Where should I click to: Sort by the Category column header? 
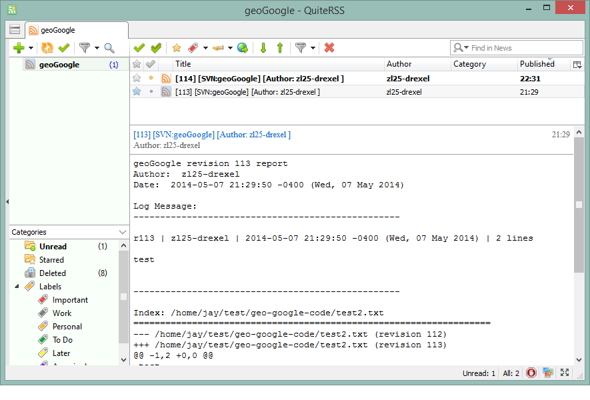484,64
